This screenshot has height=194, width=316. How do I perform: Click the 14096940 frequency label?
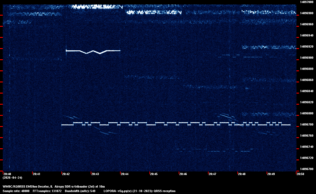(307, 35)
